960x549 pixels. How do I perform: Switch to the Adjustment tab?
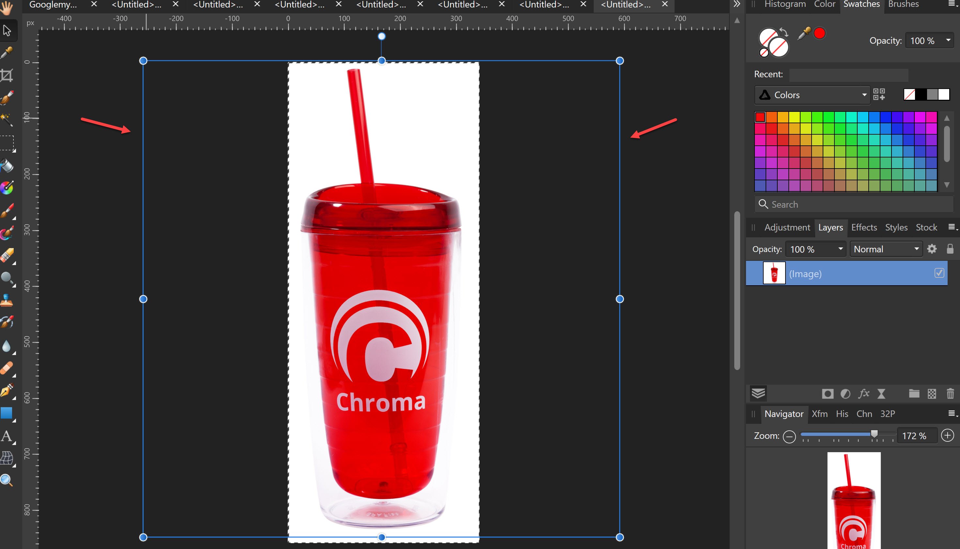click(787, 227)
